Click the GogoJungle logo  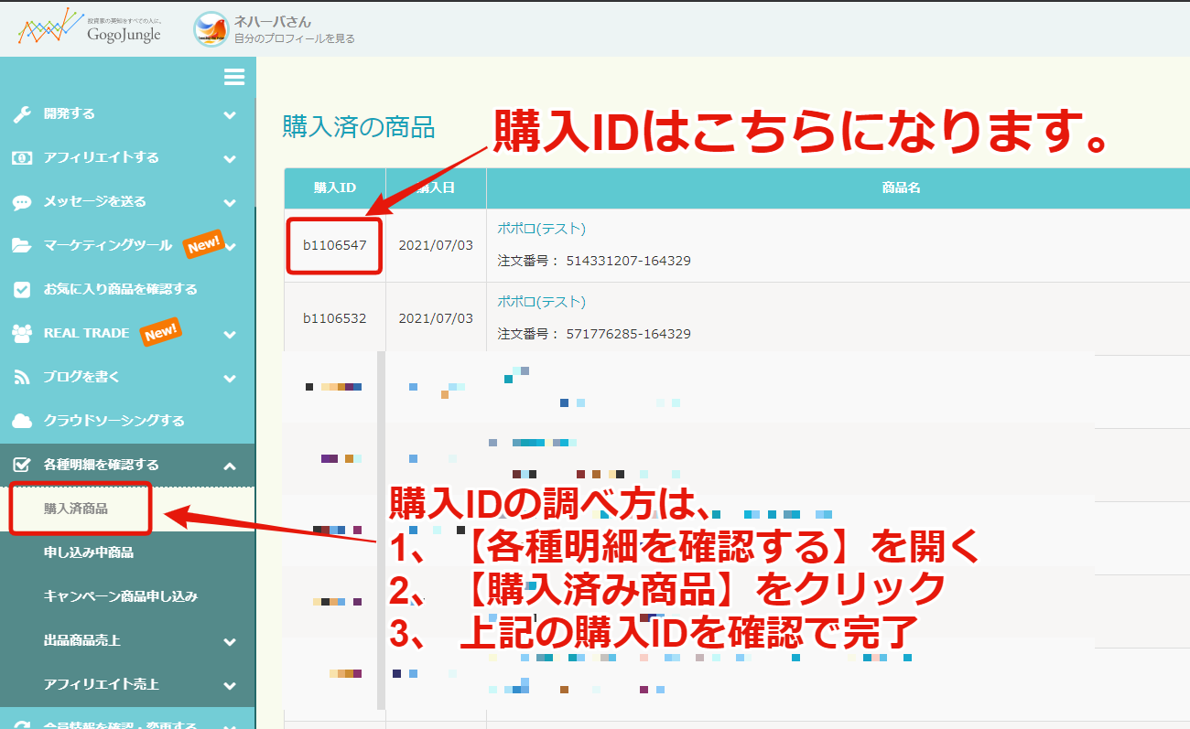89,27
